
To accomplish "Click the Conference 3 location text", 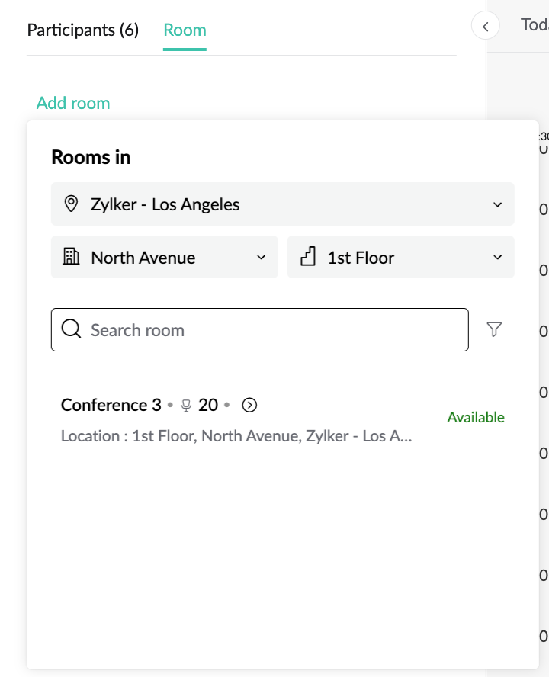I will [x=236, y=436].
